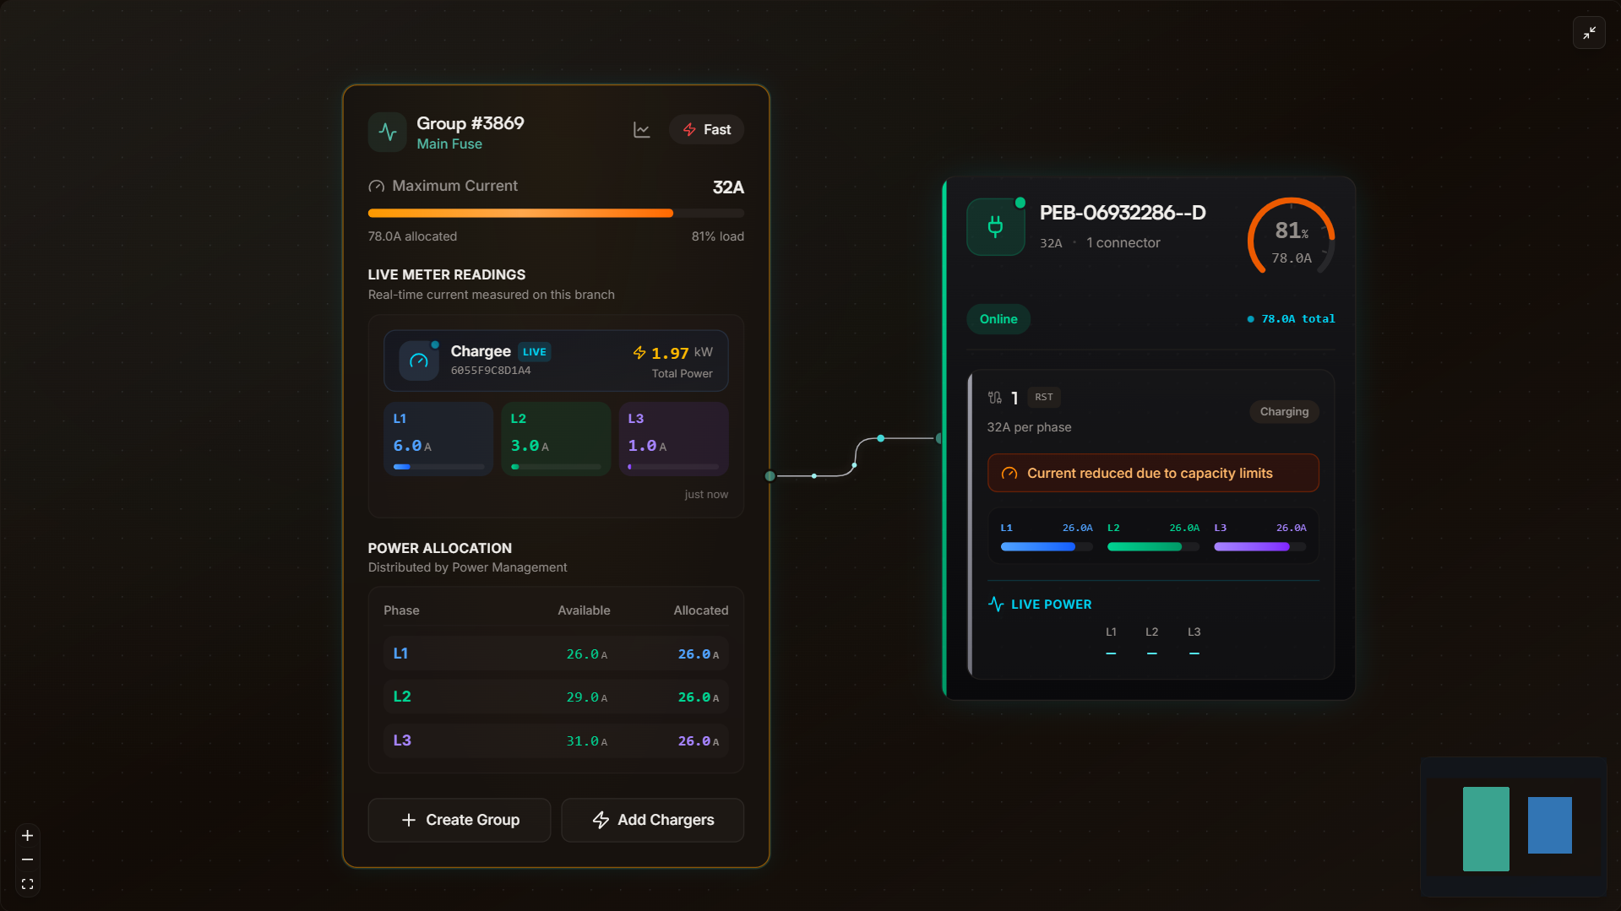
Task: Toggle the LIVE badge next to Chargee
Action: pyautogui.click(x=534, y=351)
